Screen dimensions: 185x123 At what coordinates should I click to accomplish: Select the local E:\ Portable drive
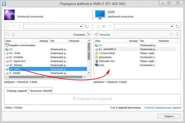[46, 57]
